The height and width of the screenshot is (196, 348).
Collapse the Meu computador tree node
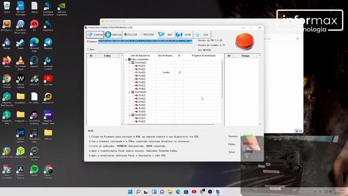coord(126,59)
